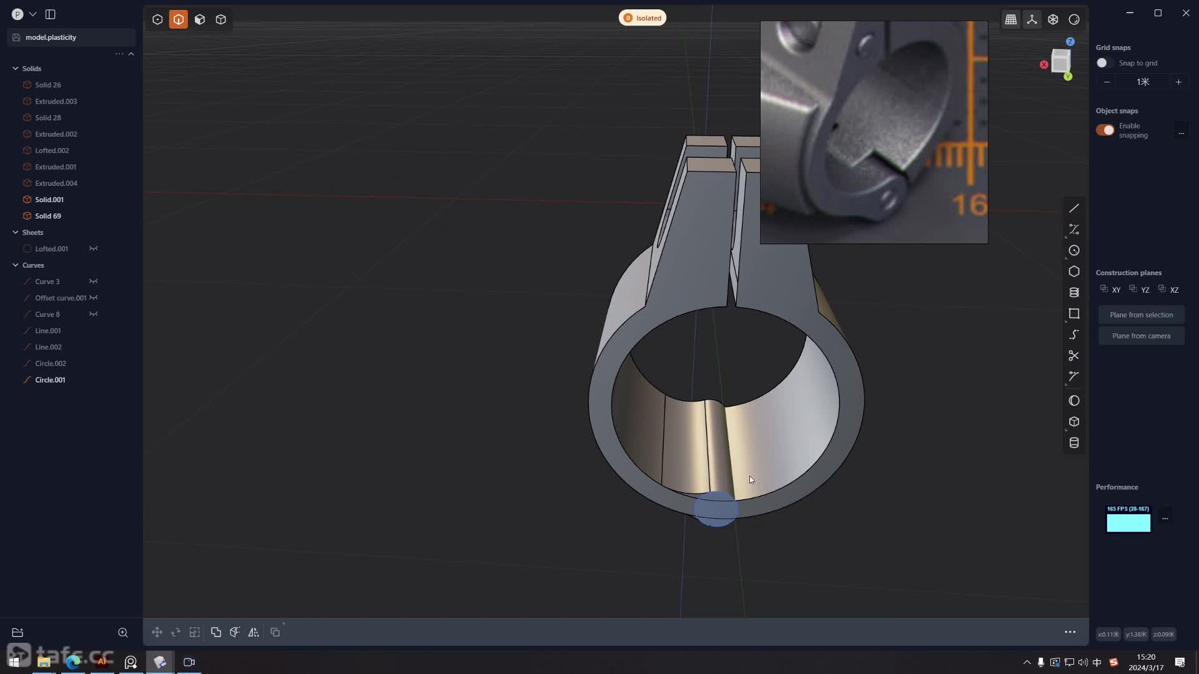Switch to face selection mode icon
The height and width of the screenshot is (674, 1199).
coord(200,19)
